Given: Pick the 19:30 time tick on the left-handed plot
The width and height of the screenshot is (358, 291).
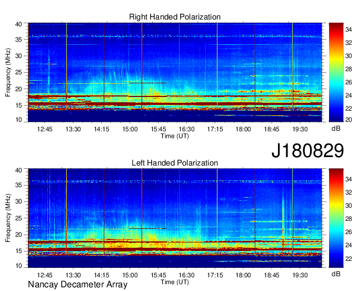Looking at the screenshot, I should pos(300,275).
